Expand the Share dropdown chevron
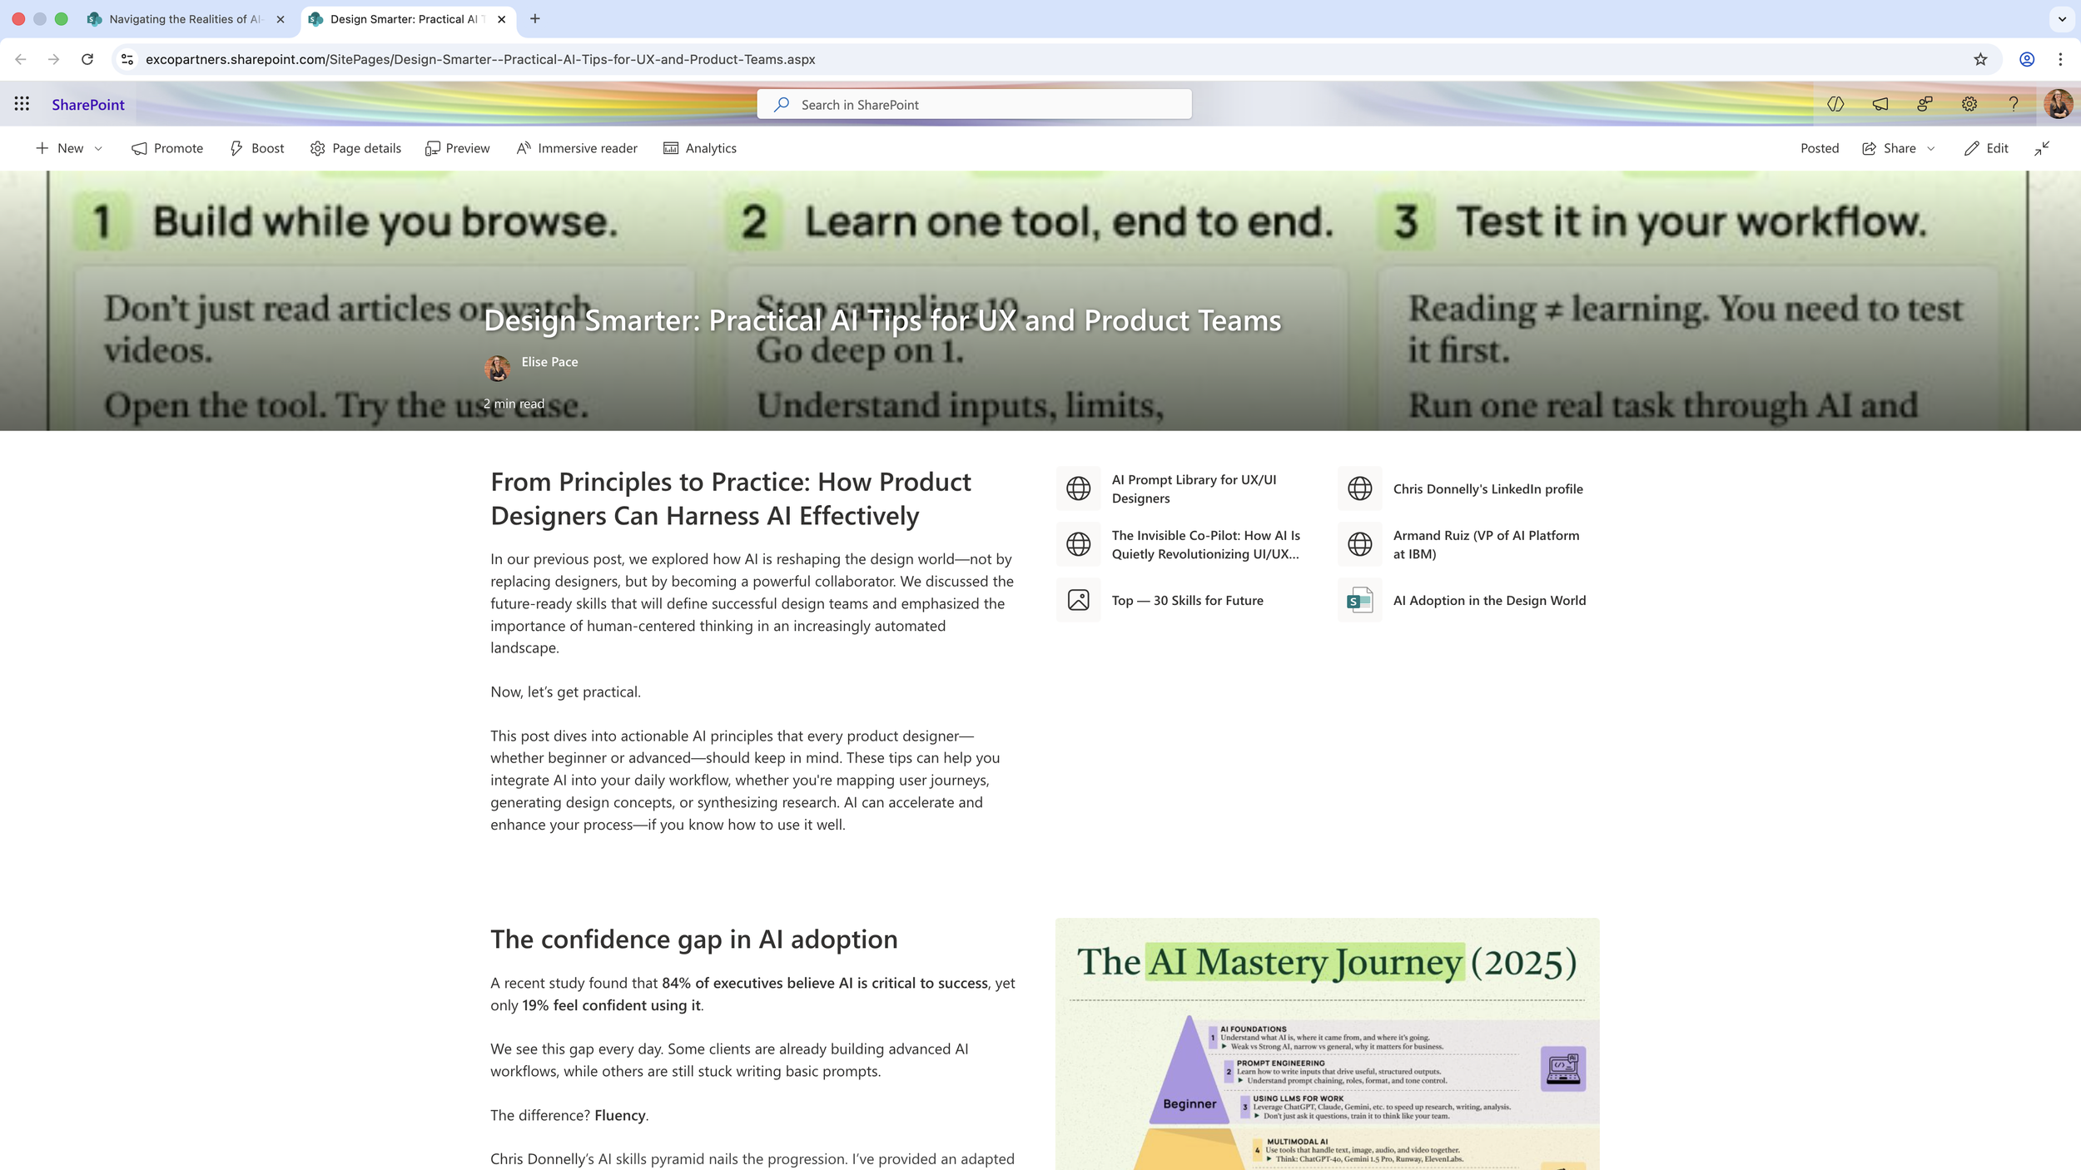The width and height of the screenshot is (2081, 1170). (x=1931, y=148)
